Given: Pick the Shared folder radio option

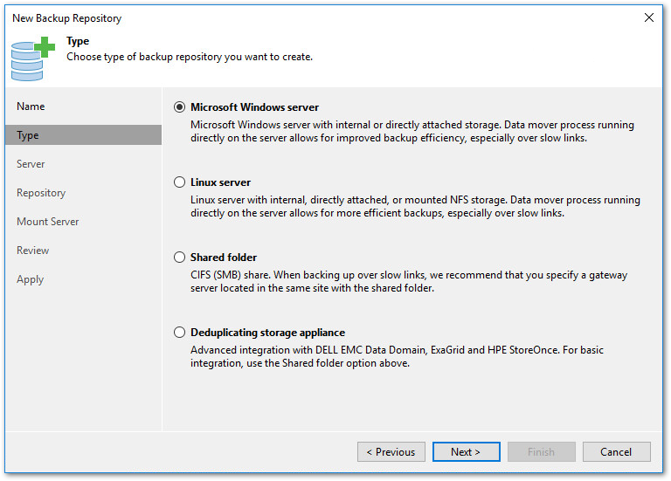Looking at the screenshot, I should point(180,258).
